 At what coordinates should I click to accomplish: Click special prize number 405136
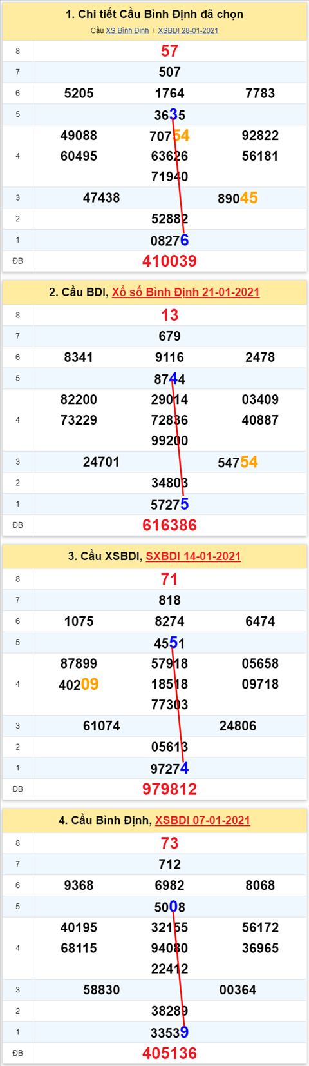coord(169,1053)
